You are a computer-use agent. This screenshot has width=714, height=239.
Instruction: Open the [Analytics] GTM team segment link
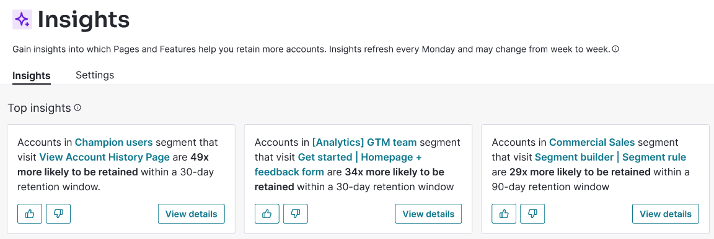click(364, 143)
